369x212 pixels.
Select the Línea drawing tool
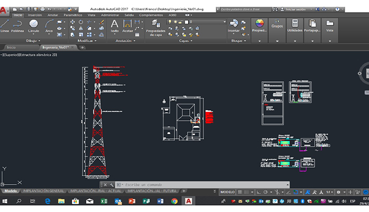click(x=5, y=25)
